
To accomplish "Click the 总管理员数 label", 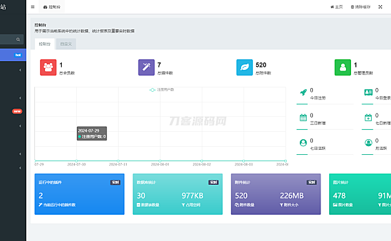I will click(364, 73).
